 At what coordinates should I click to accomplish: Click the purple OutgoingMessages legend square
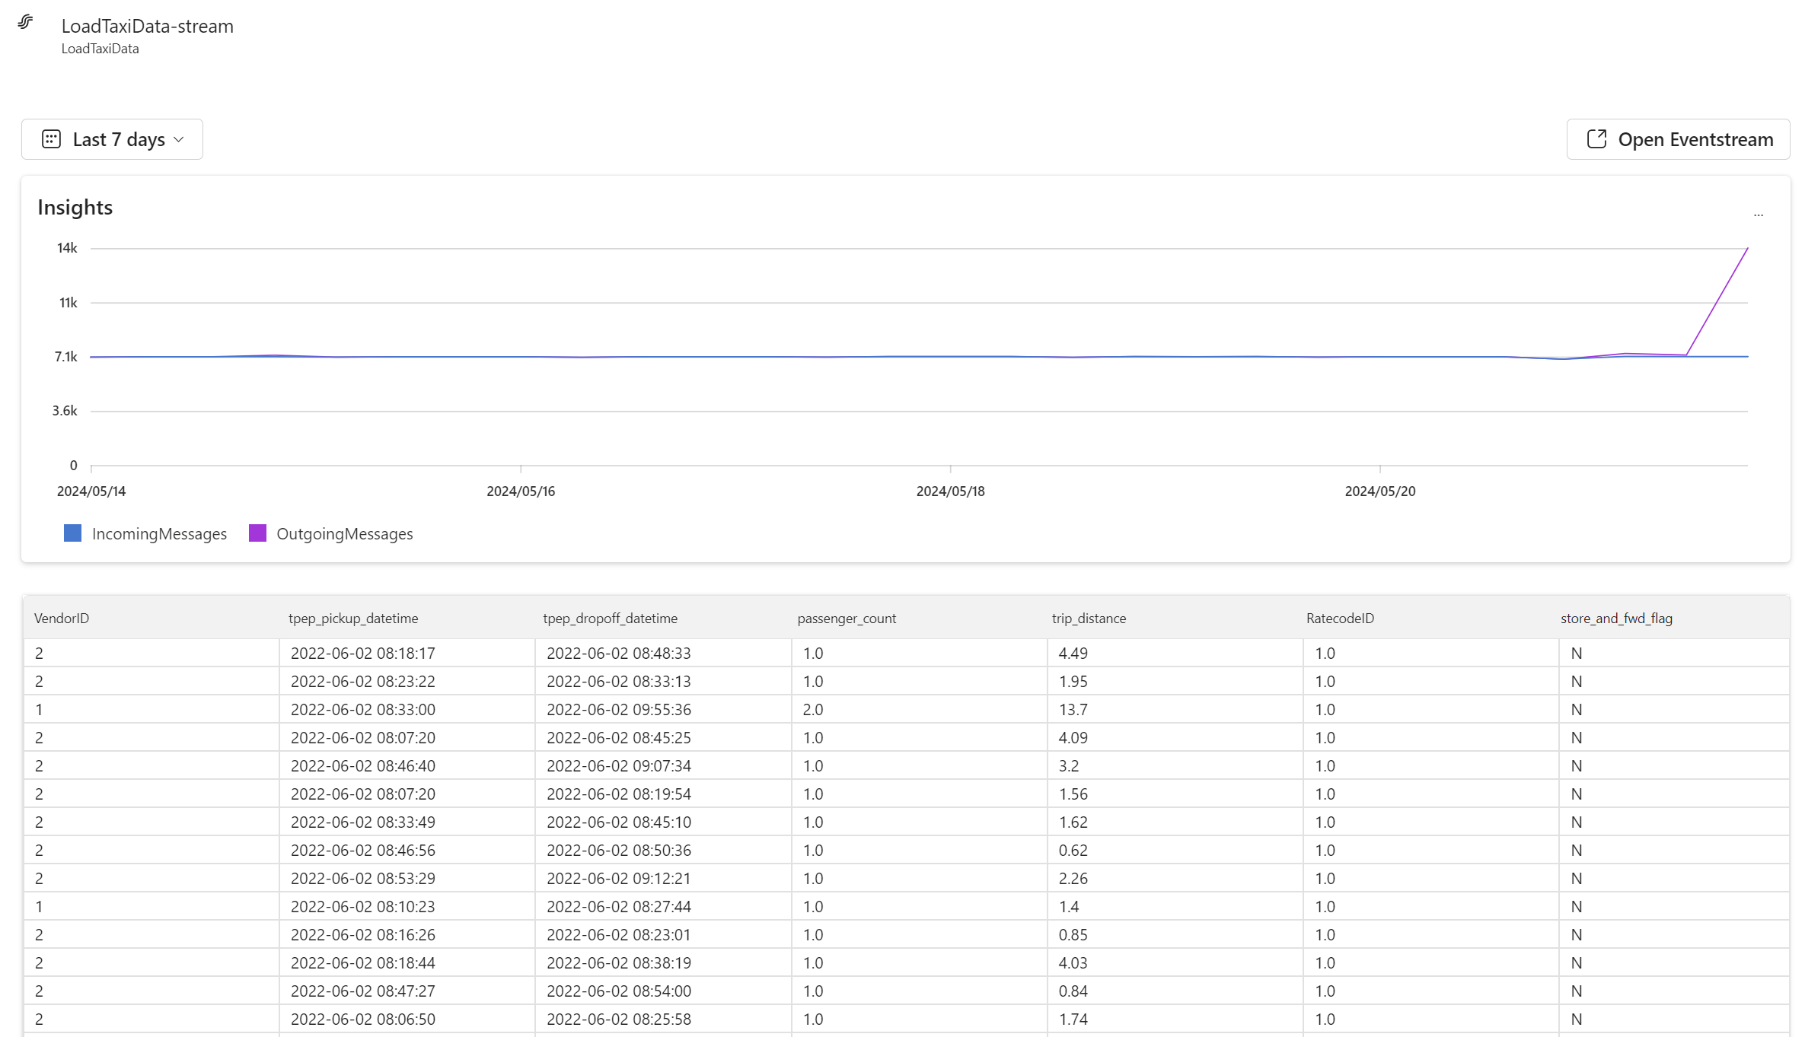point(257,533)
